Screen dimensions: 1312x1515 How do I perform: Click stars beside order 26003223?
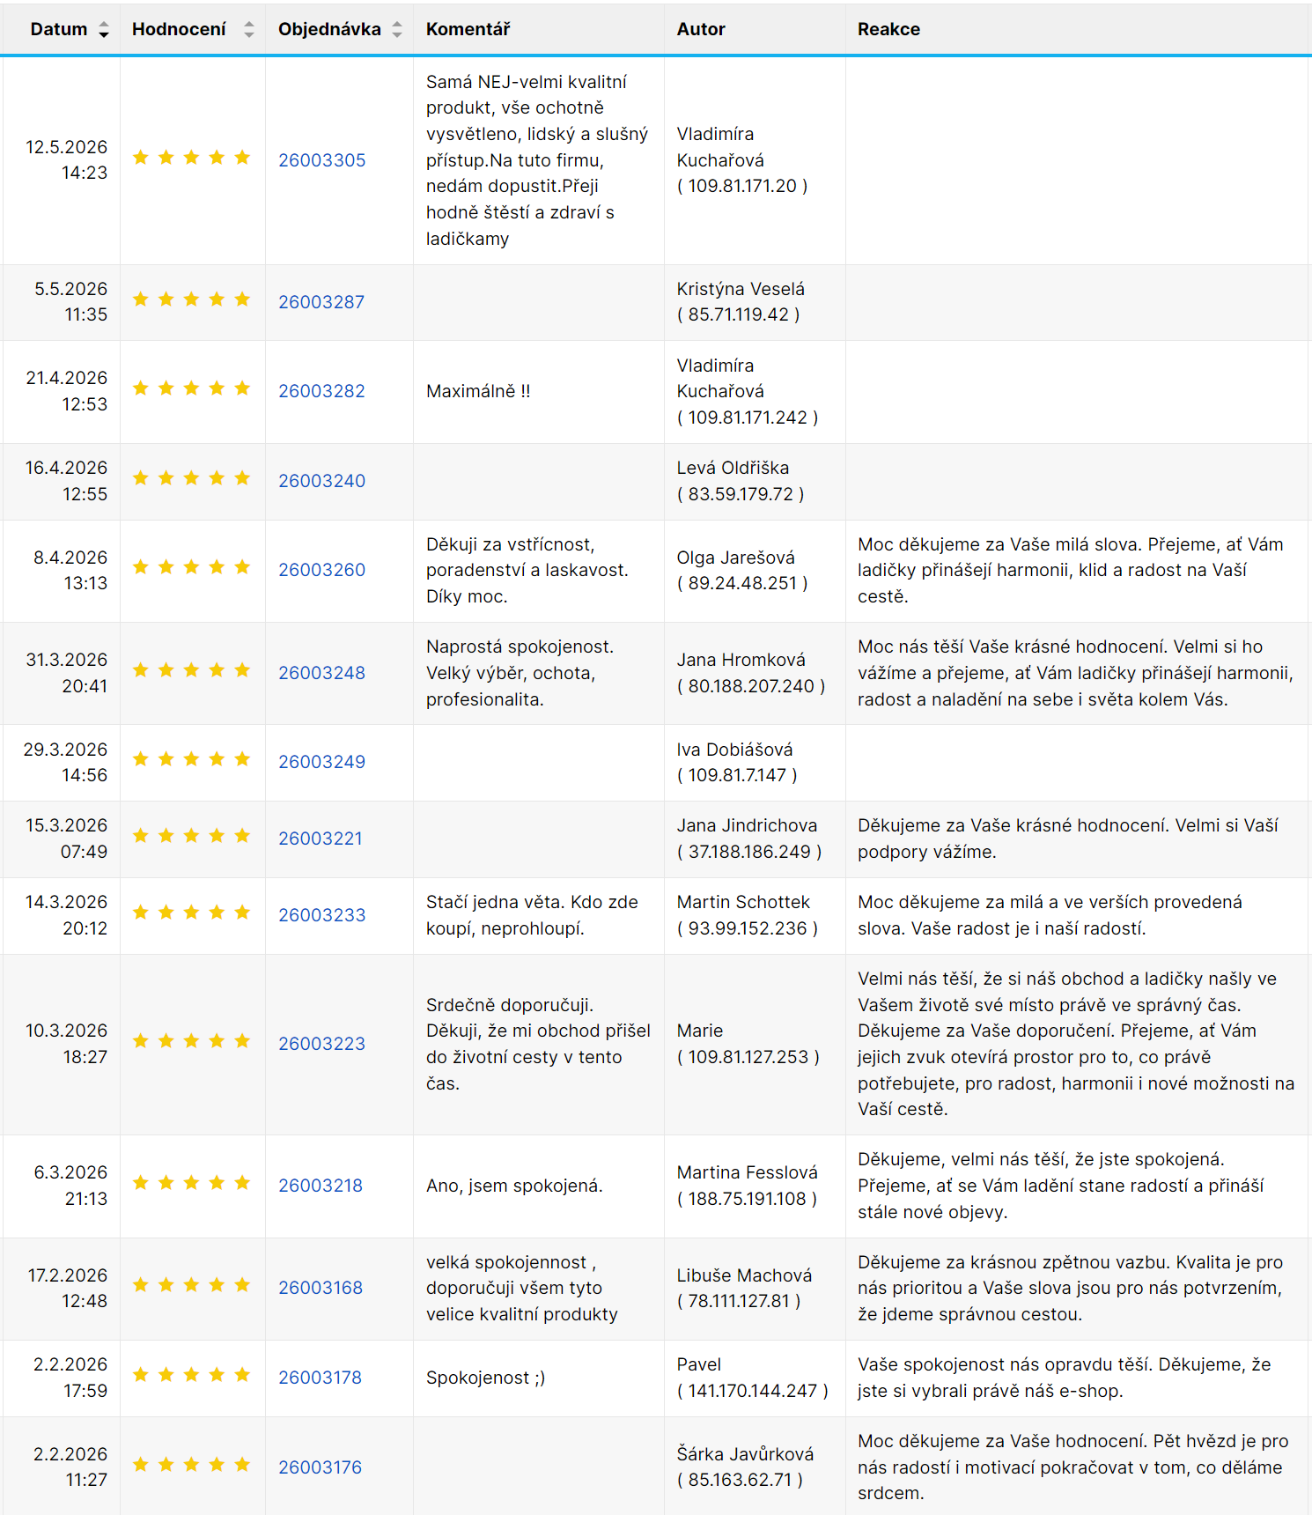191,1041
